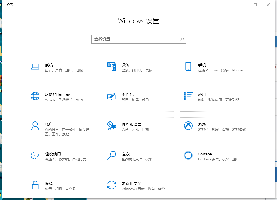Open Time & Language (时间和语言) icon
The image size is (277, 200).
[112, 126]
